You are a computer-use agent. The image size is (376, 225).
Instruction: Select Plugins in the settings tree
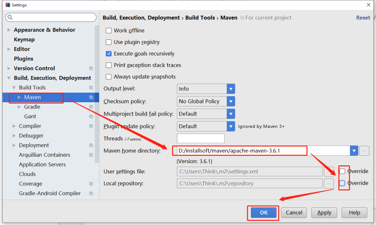point(23,59)
